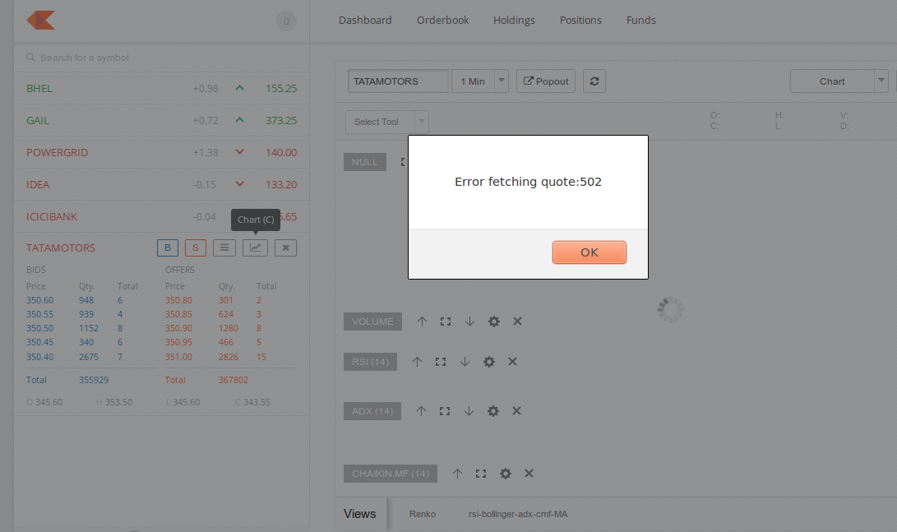Open ADX (14) settings gear
This screenshot has width=897, height=532.
tap(492, 411)
